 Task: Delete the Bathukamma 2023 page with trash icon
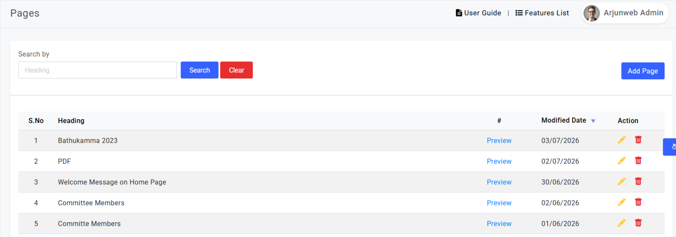[638, 139]
